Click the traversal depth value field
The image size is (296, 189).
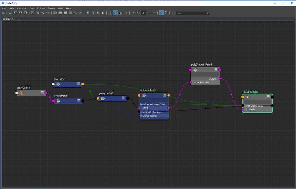[143, 13]
